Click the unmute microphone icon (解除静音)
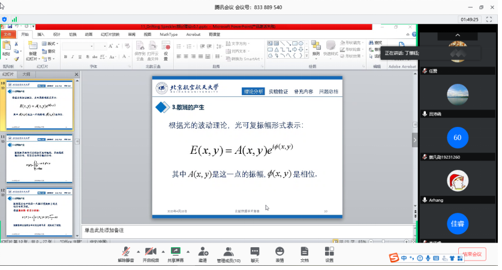This screenshot has height=270, width=502. (x=126, y=251)
